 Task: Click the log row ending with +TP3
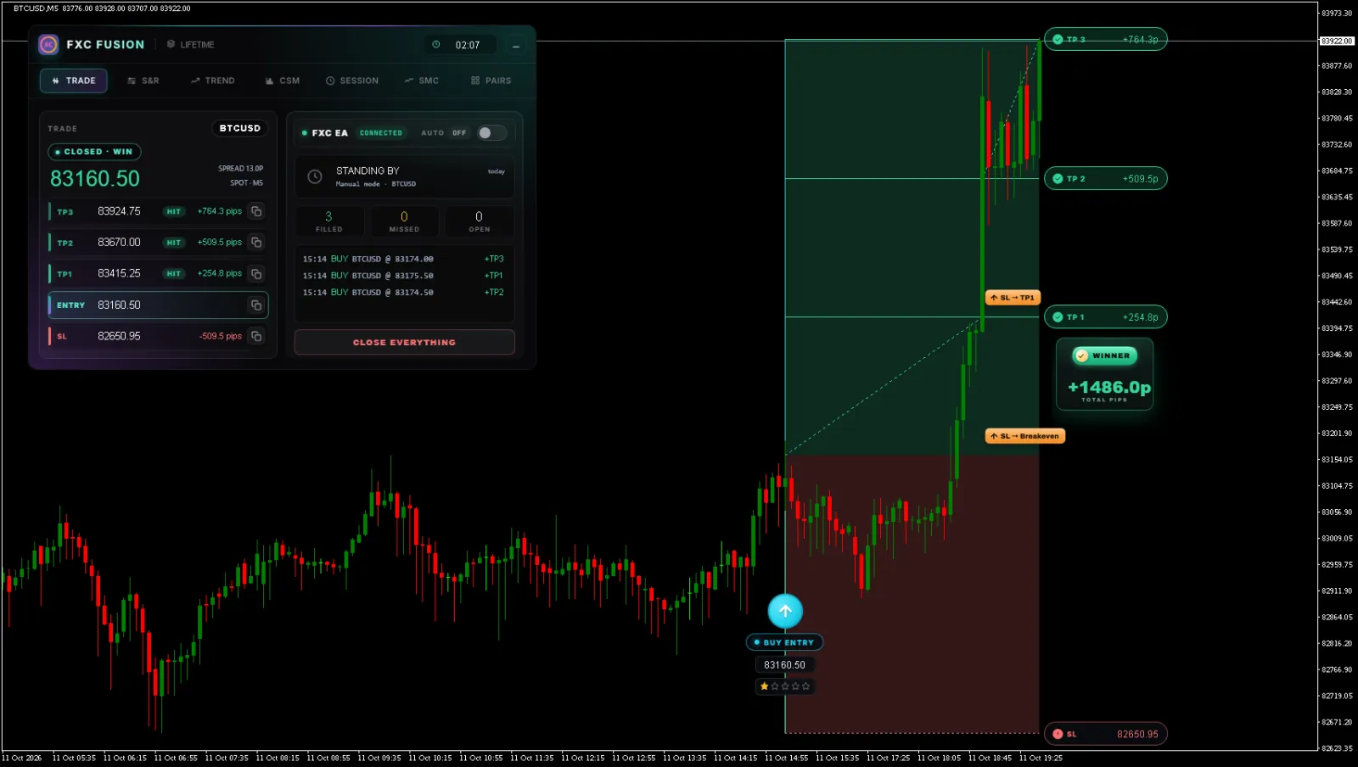click(x=404, y=260)
